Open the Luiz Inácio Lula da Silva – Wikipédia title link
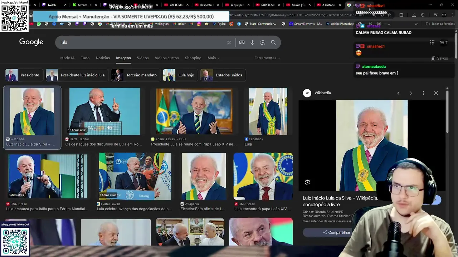The height and width of the screenshot is (257, 458). (x=340, y=201)
